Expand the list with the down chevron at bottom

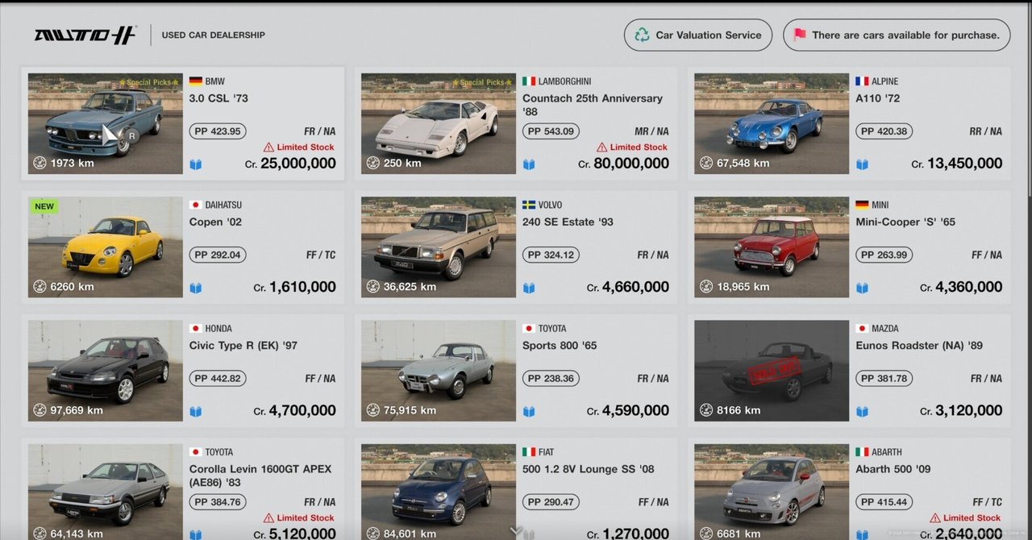(515, 530)
